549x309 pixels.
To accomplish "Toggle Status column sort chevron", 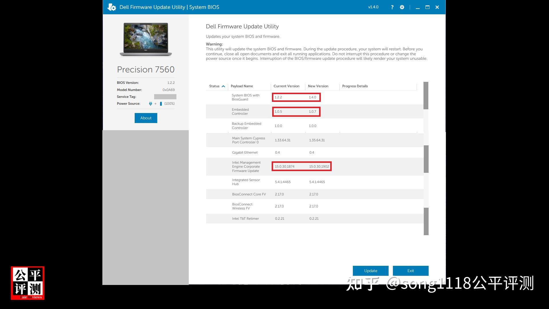I will 223,86.
